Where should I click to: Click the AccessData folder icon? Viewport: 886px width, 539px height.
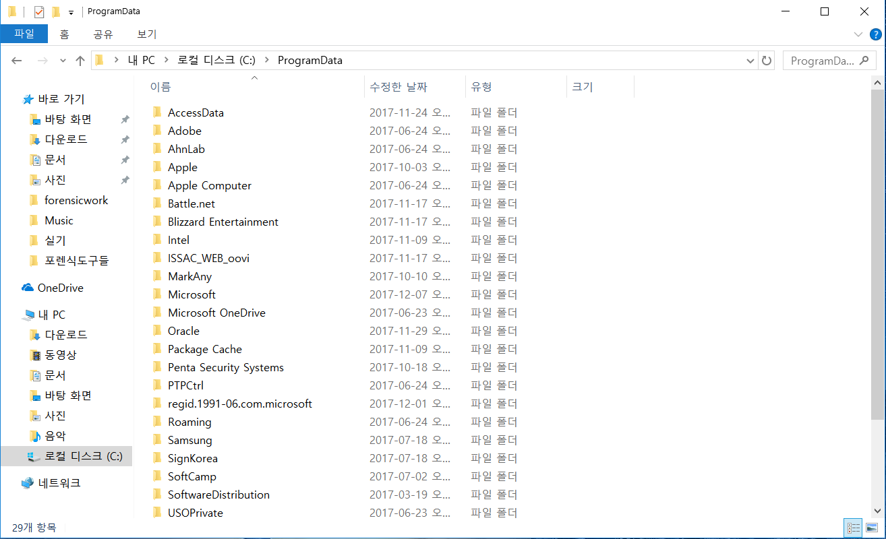[x=157, y=112]
